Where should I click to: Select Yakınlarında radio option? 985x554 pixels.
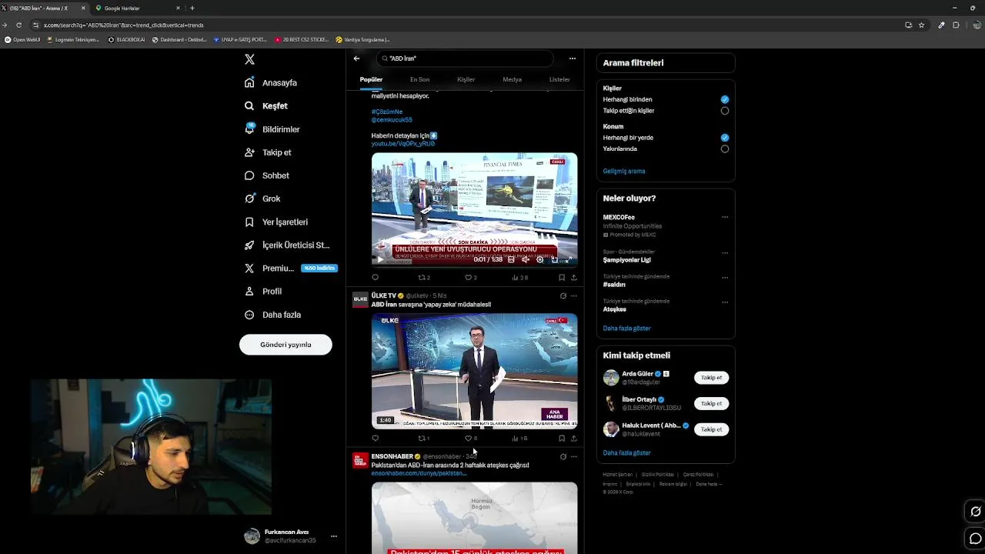coord(724,149)
